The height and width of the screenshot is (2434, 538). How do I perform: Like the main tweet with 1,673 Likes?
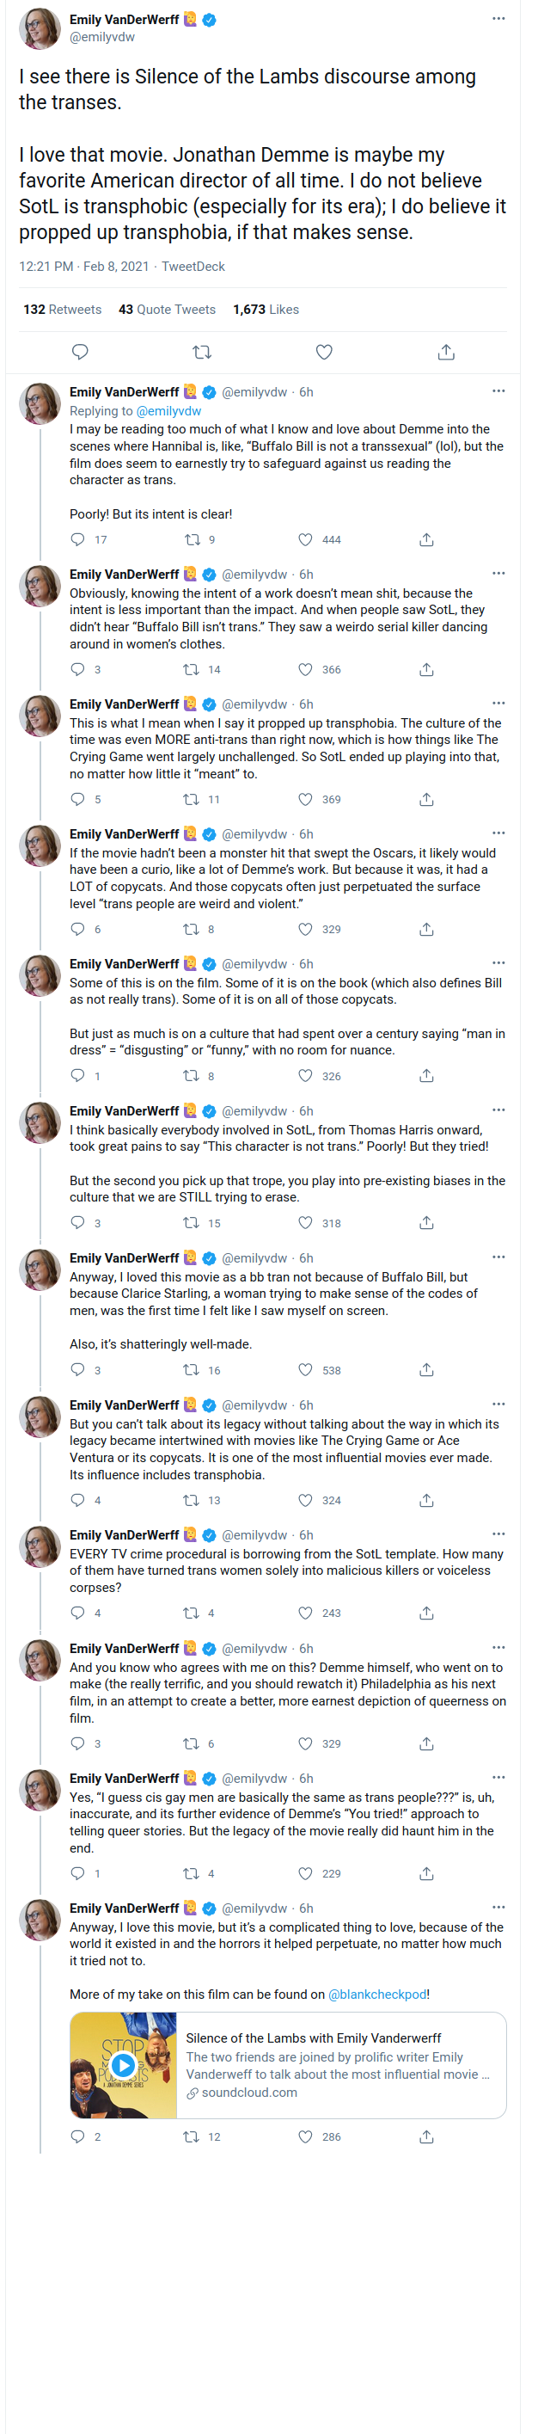324,352
